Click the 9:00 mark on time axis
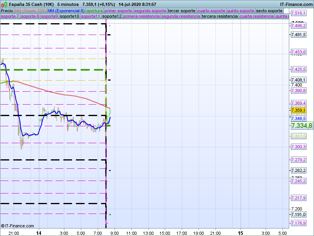 [115, 233]
